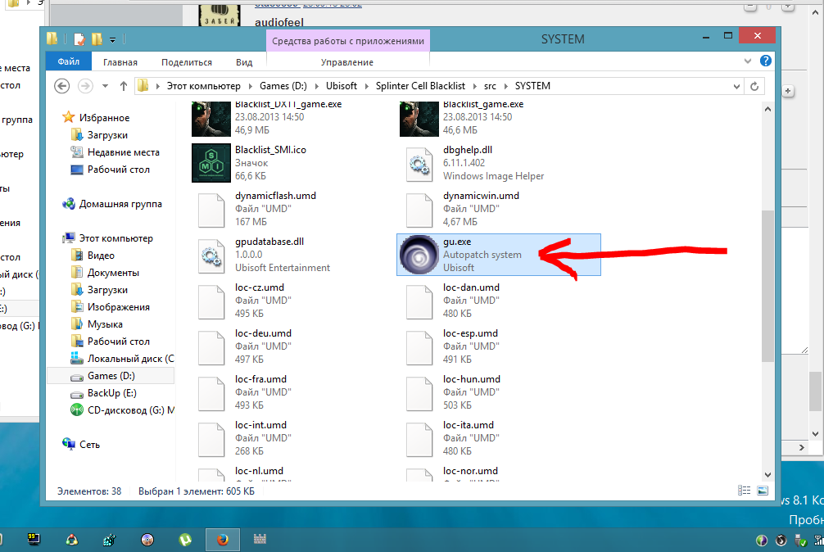This screenshot has width=824, height=552.
Task: Select Этот компьютер in navigation tree
Action: tap(115, 238)
